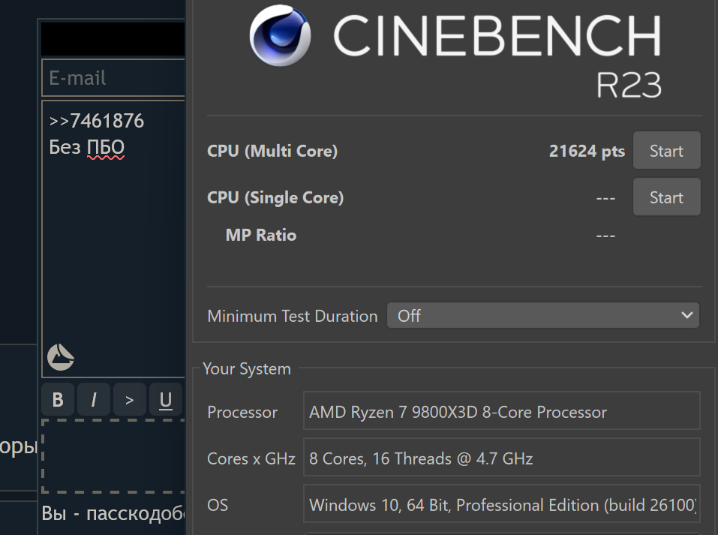Click the Your System group heading
The image size is (718, 535).
(x=247, y=368)
